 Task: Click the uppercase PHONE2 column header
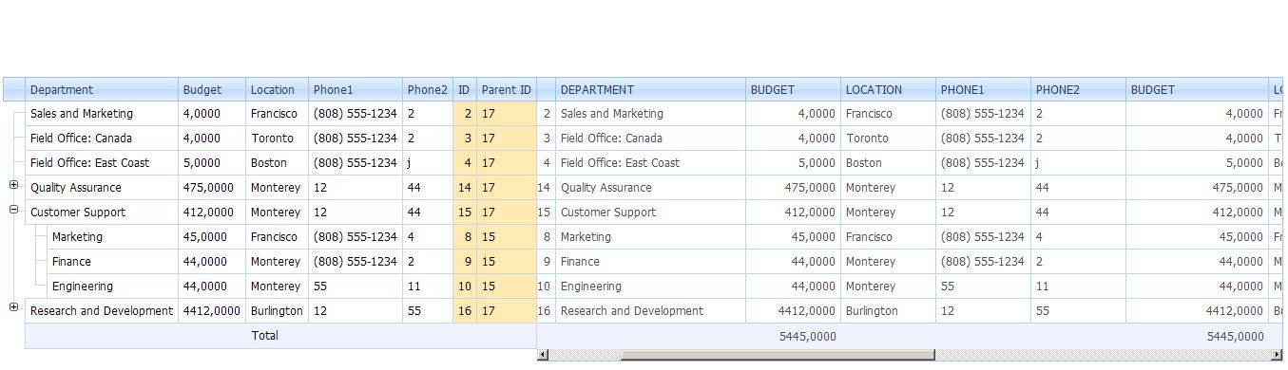coord(1079,89)
